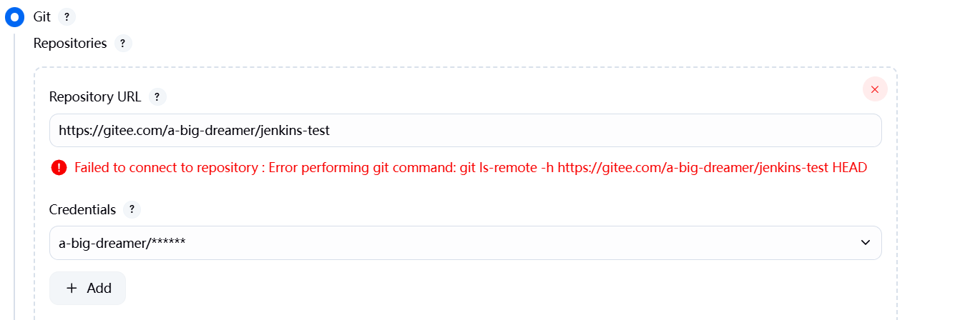Viewport: 955px width, 320px height.
Task: Click the plus icon beside Add
Action: [72, 288]
